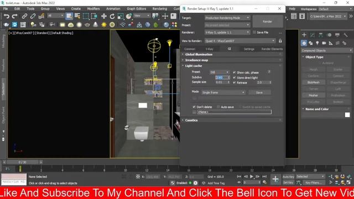354x199 pixels.
Task: Click the teapot render icon in second toolbar row
Action: pyautogui.click(x=6, y=24)
